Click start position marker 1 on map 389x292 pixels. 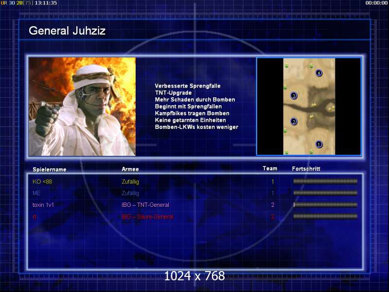coord(318,144)
